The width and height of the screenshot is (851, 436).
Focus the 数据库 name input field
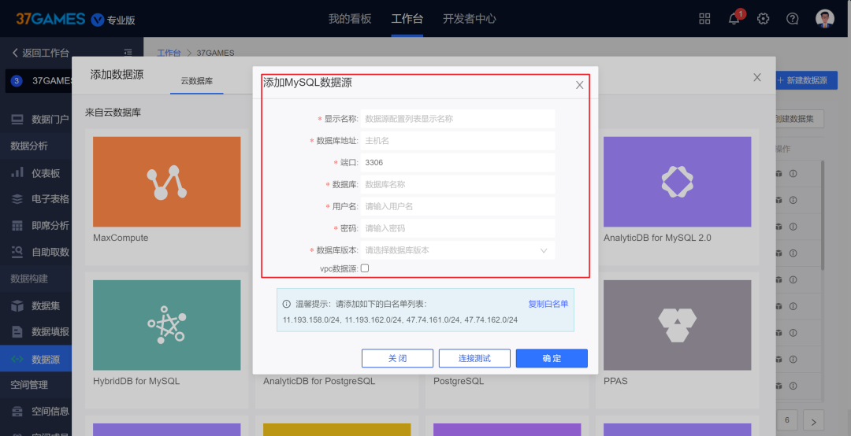click(458, 184)
